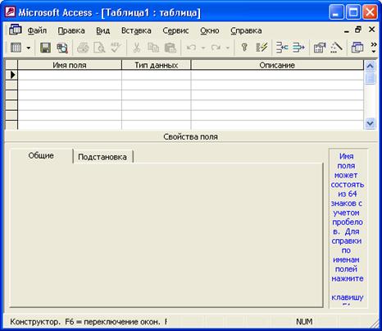Click the File search toolbar icon
This screenshot has height=331, width=382.
coord(62,48)
